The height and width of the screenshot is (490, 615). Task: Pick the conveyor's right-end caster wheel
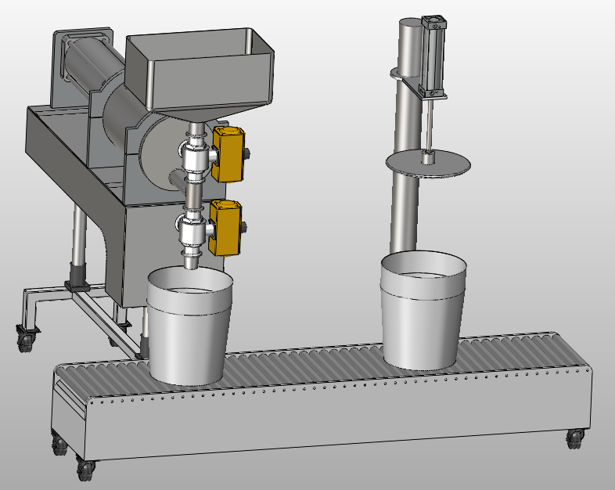pyautogui.click(x=576, y=438)
